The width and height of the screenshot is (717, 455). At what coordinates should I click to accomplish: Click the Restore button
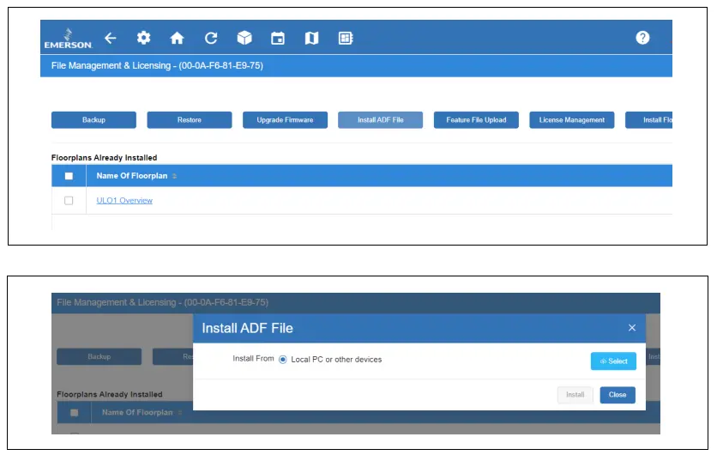pyautogui.click(x=190, y=120)
